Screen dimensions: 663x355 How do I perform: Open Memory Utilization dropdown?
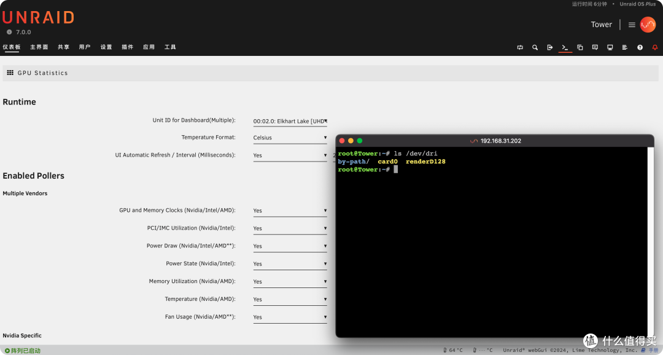[x=290, y=281]
